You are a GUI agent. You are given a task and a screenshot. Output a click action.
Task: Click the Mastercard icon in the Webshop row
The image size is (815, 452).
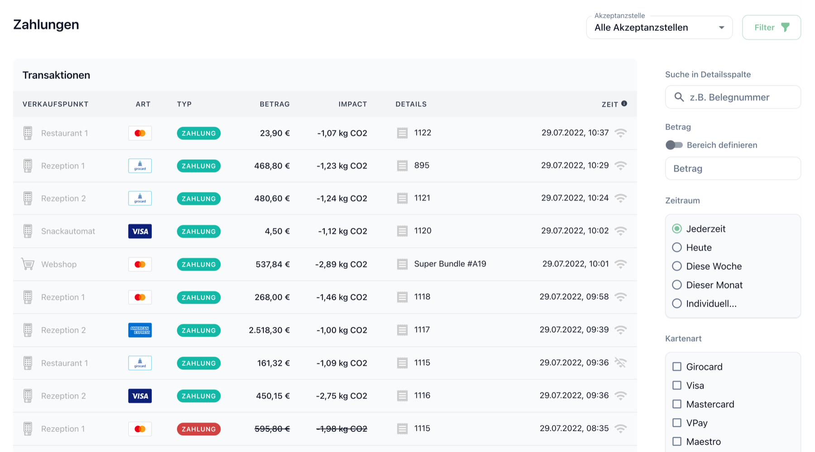pyautogui.click(x=140, y=264)
